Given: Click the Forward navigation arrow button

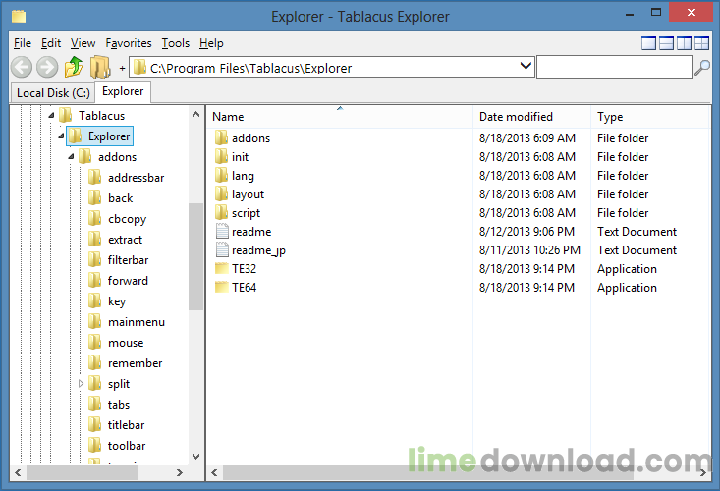Looking at the screenshot, I should point(47,67).
